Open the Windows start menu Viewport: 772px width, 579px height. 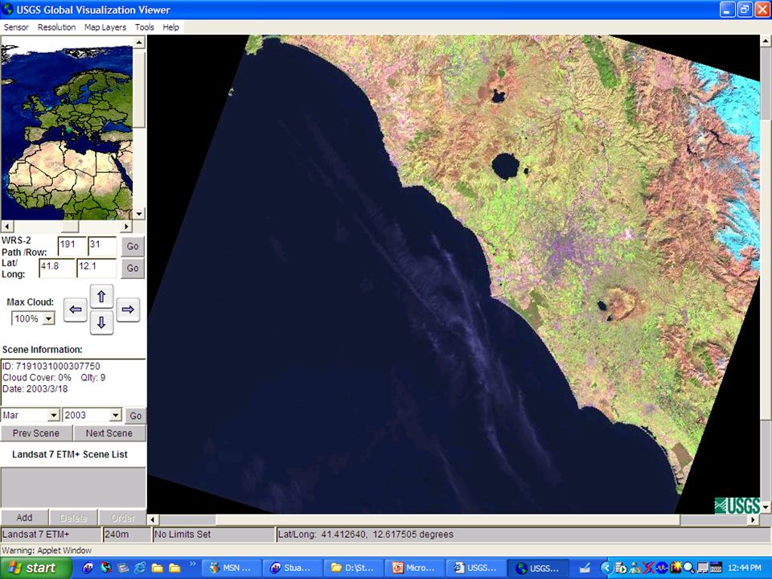coord(35,569)
